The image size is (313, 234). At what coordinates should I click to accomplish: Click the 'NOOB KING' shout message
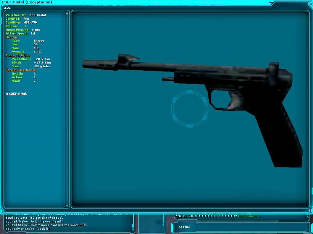[x=218, y=216]
